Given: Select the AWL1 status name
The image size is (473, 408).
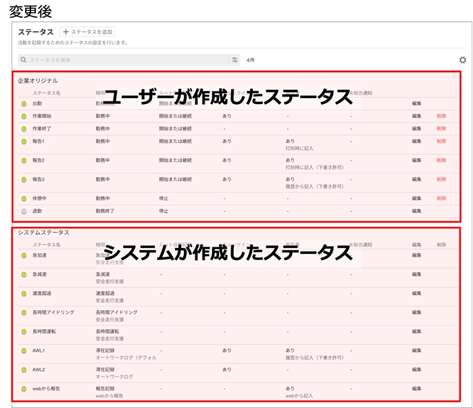Looking at the screenshot, I should [39, 351].
